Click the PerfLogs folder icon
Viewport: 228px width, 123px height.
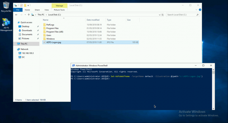pyautogui.click(x=44, y=25)
